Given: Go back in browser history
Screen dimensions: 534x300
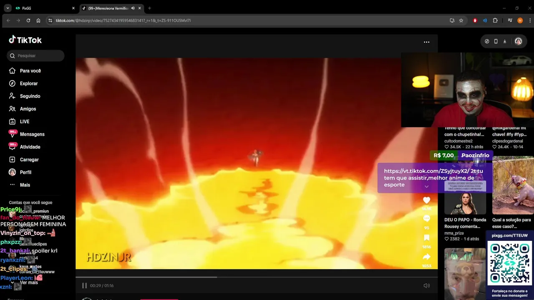Looking at the screenshot, I should pyautogui.click(x=8, y=20).
